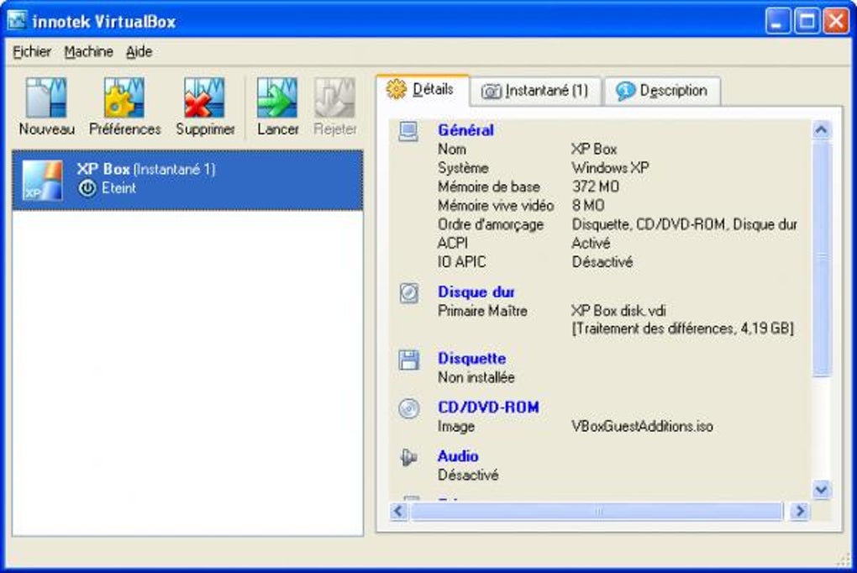This screenshot has height=573, width=857.
Task: Open the Aide menu
Action: point(139,52)
